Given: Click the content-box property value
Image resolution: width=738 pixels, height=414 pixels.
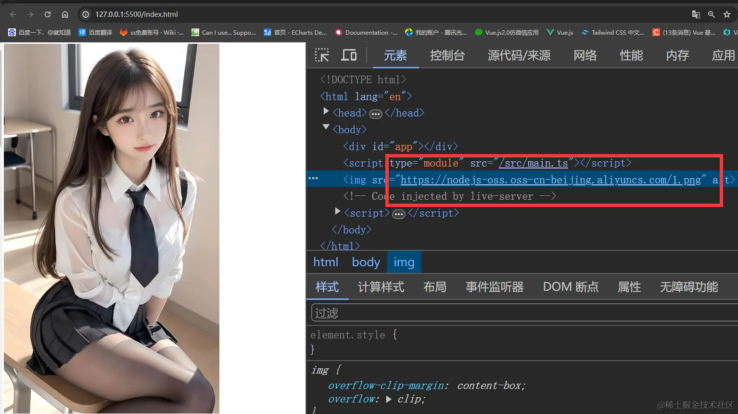Looking at the screenshot, I should click(x=489, y=386).
